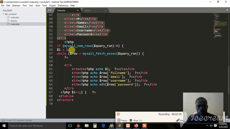The image size is (230, 129).
Task: Click the youtube1 folder icon
Action: tap(6, 14)
